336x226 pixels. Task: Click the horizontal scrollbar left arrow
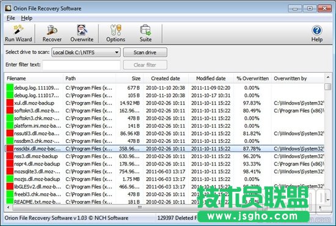tap(8, 207)
